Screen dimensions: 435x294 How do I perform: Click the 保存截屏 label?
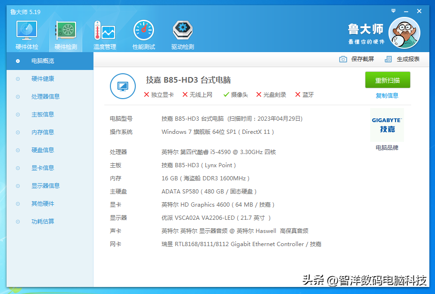[362, 59]
